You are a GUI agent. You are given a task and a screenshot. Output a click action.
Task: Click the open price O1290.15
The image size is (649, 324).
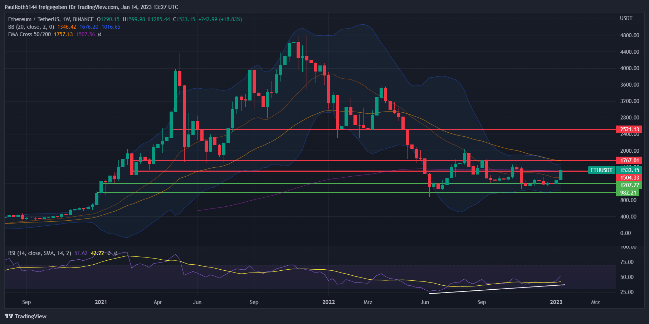coord(108,19)
